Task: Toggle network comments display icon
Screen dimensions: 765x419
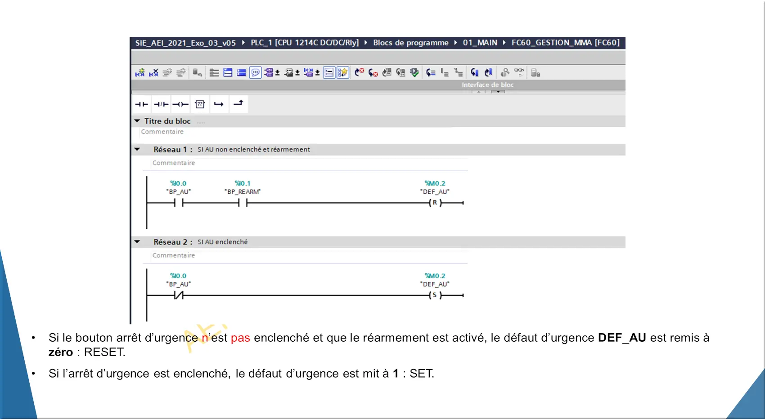Action: tap(329, 72)
